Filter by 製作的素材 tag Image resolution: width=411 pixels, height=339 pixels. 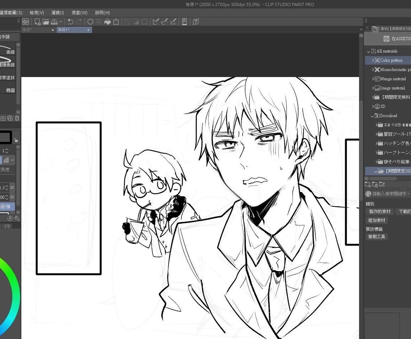click(380, 211)
